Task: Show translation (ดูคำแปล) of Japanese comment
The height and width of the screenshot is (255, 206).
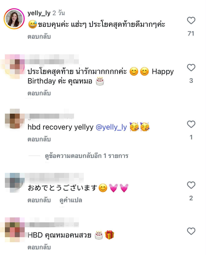Action: (71, 200)
